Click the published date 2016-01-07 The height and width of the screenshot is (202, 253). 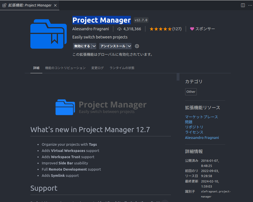point(210,163)
